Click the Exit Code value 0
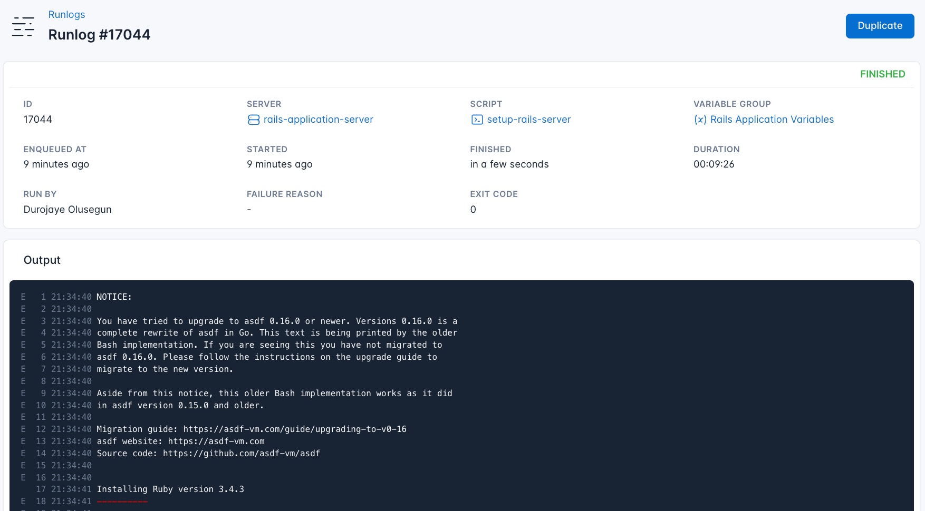 [473, 209]
